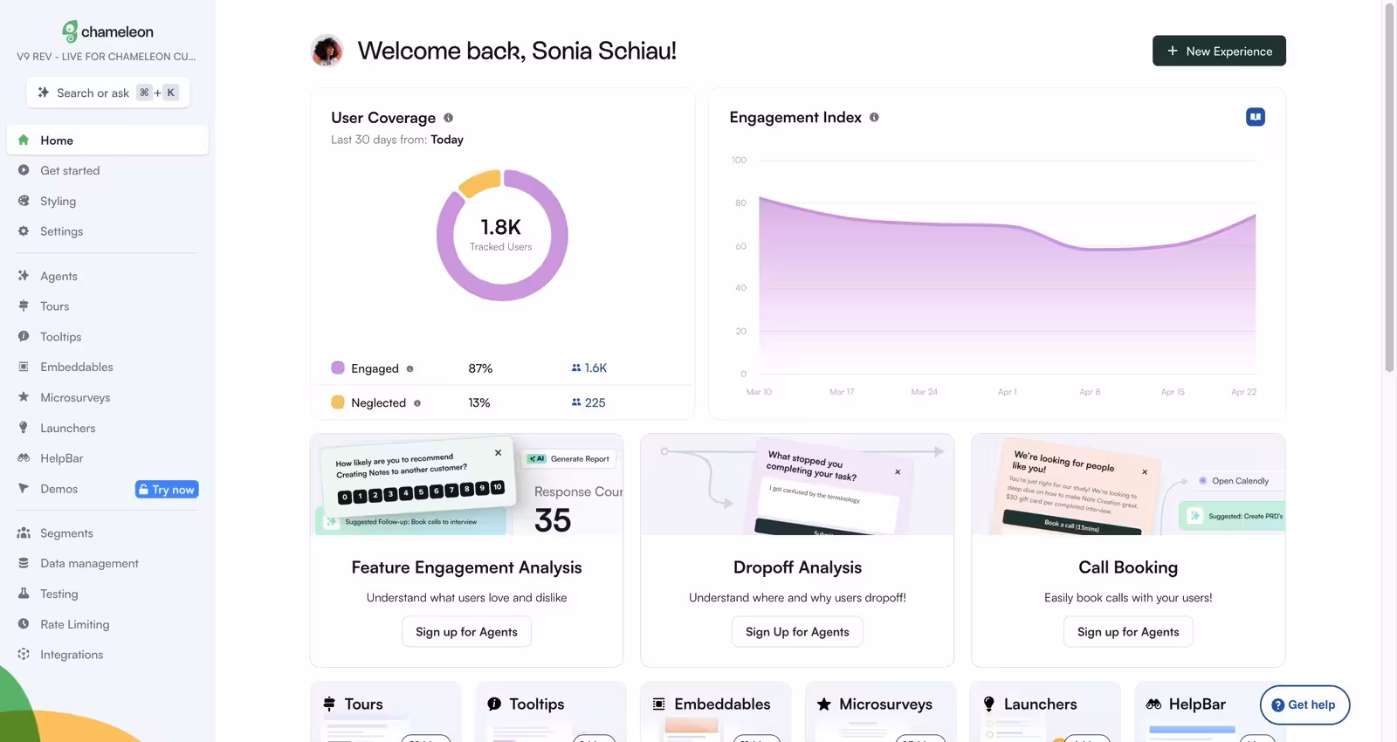Screen dimensions: 1397x742
Task: Click the Agents sparkle icon in sidebar
Action: click(24, 276)
